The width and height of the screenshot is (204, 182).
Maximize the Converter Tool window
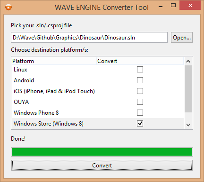pyautogui.click(x=173, y=6)
